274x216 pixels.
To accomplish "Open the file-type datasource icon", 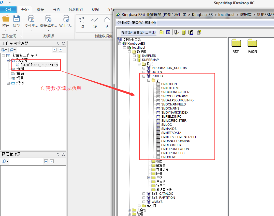I will point(31,19).
